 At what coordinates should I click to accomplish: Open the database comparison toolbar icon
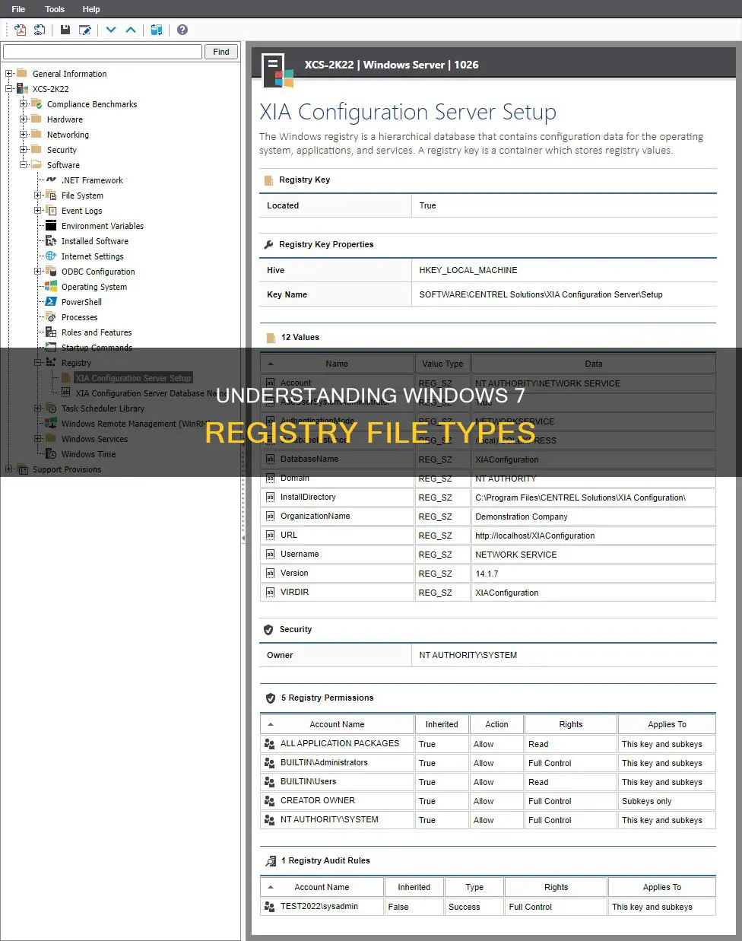point(157,30)
